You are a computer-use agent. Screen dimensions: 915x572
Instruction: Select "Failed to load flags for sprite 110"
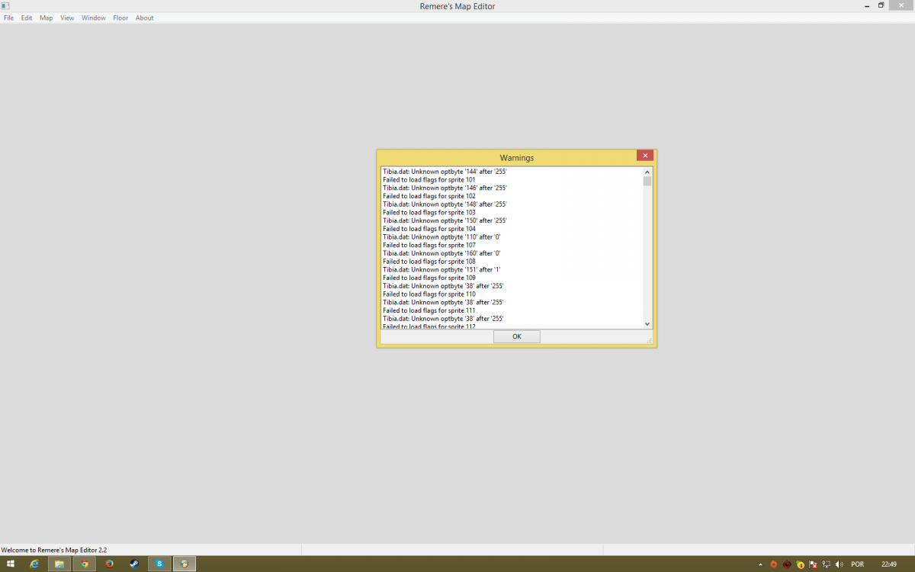tap(429, 294)
